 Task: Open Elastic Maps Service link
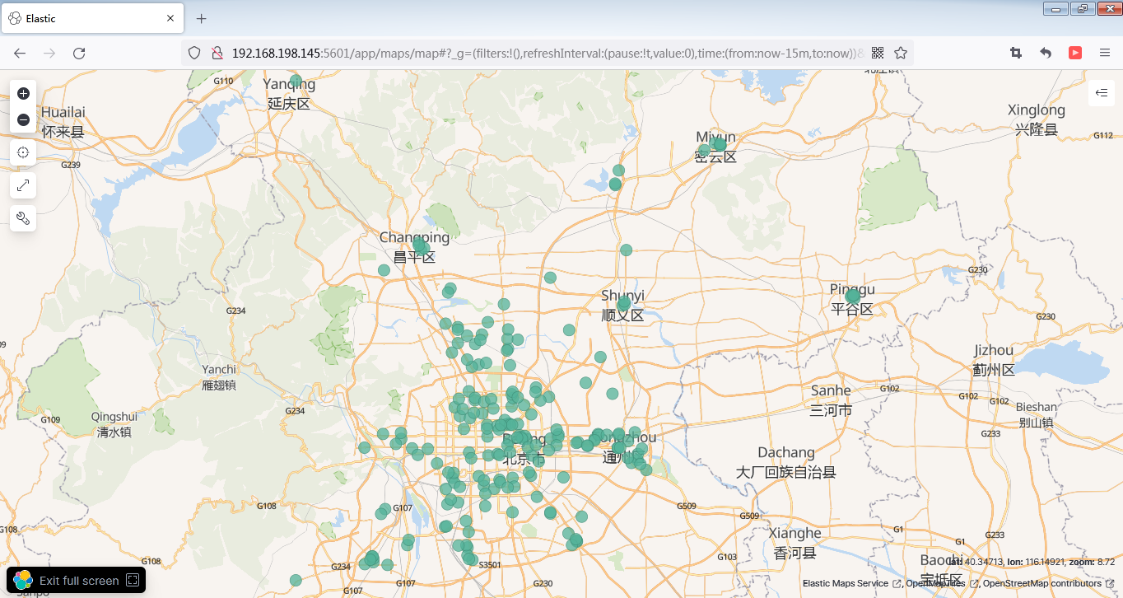(x=851, y=583)
